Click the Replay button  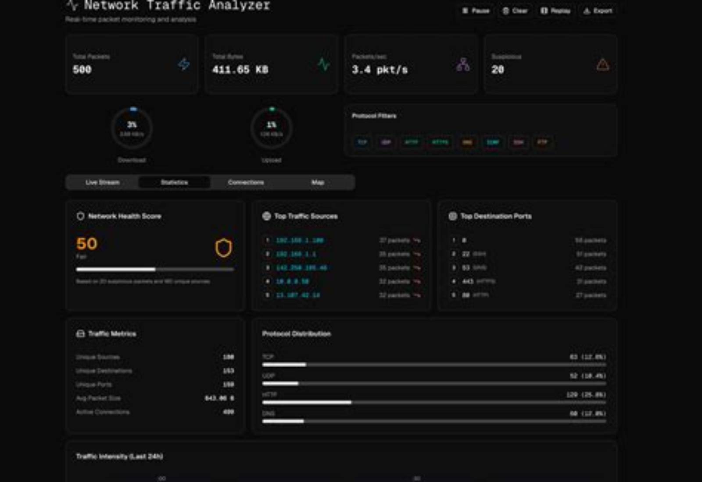(555, 11)
